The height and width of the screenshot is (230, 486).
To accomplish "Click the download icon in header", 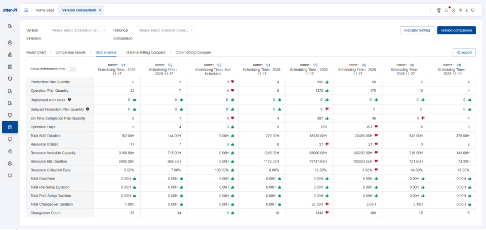I will pos(467,10).
